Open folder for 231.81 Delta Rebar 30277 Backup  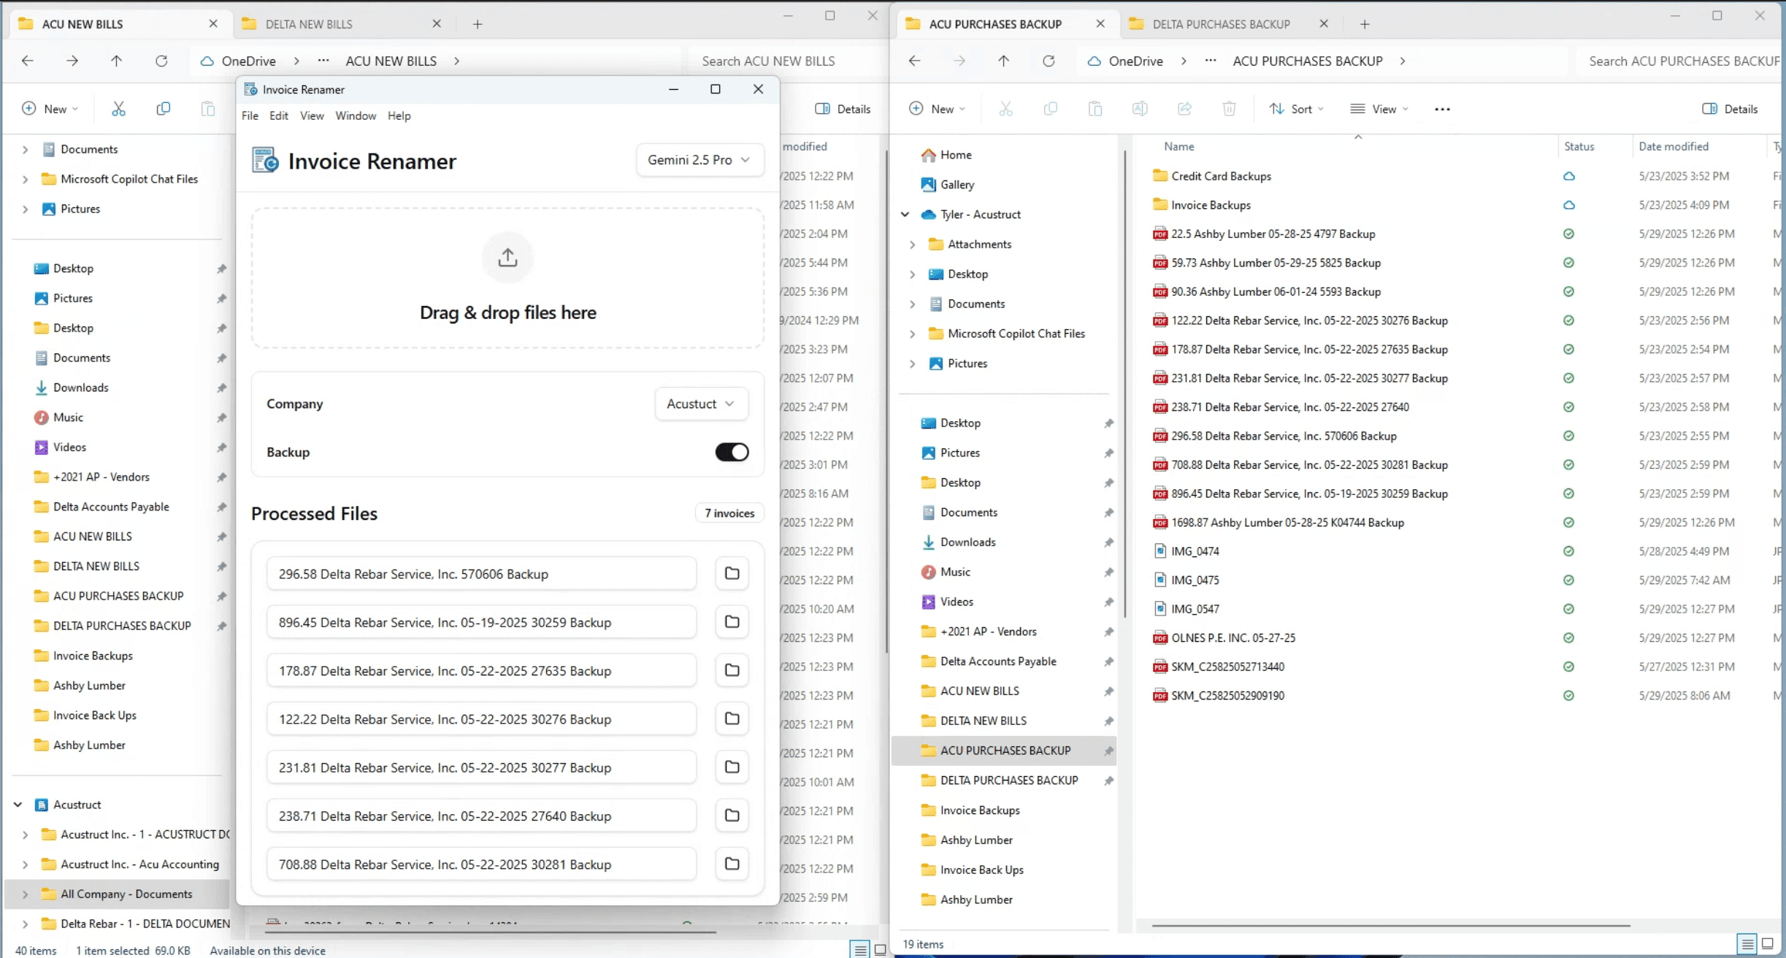[732, 767]
